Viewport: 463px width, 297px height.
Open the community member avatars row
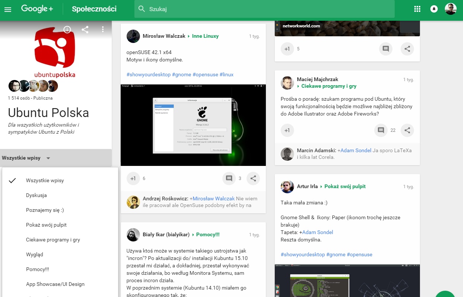click(33, 86)
